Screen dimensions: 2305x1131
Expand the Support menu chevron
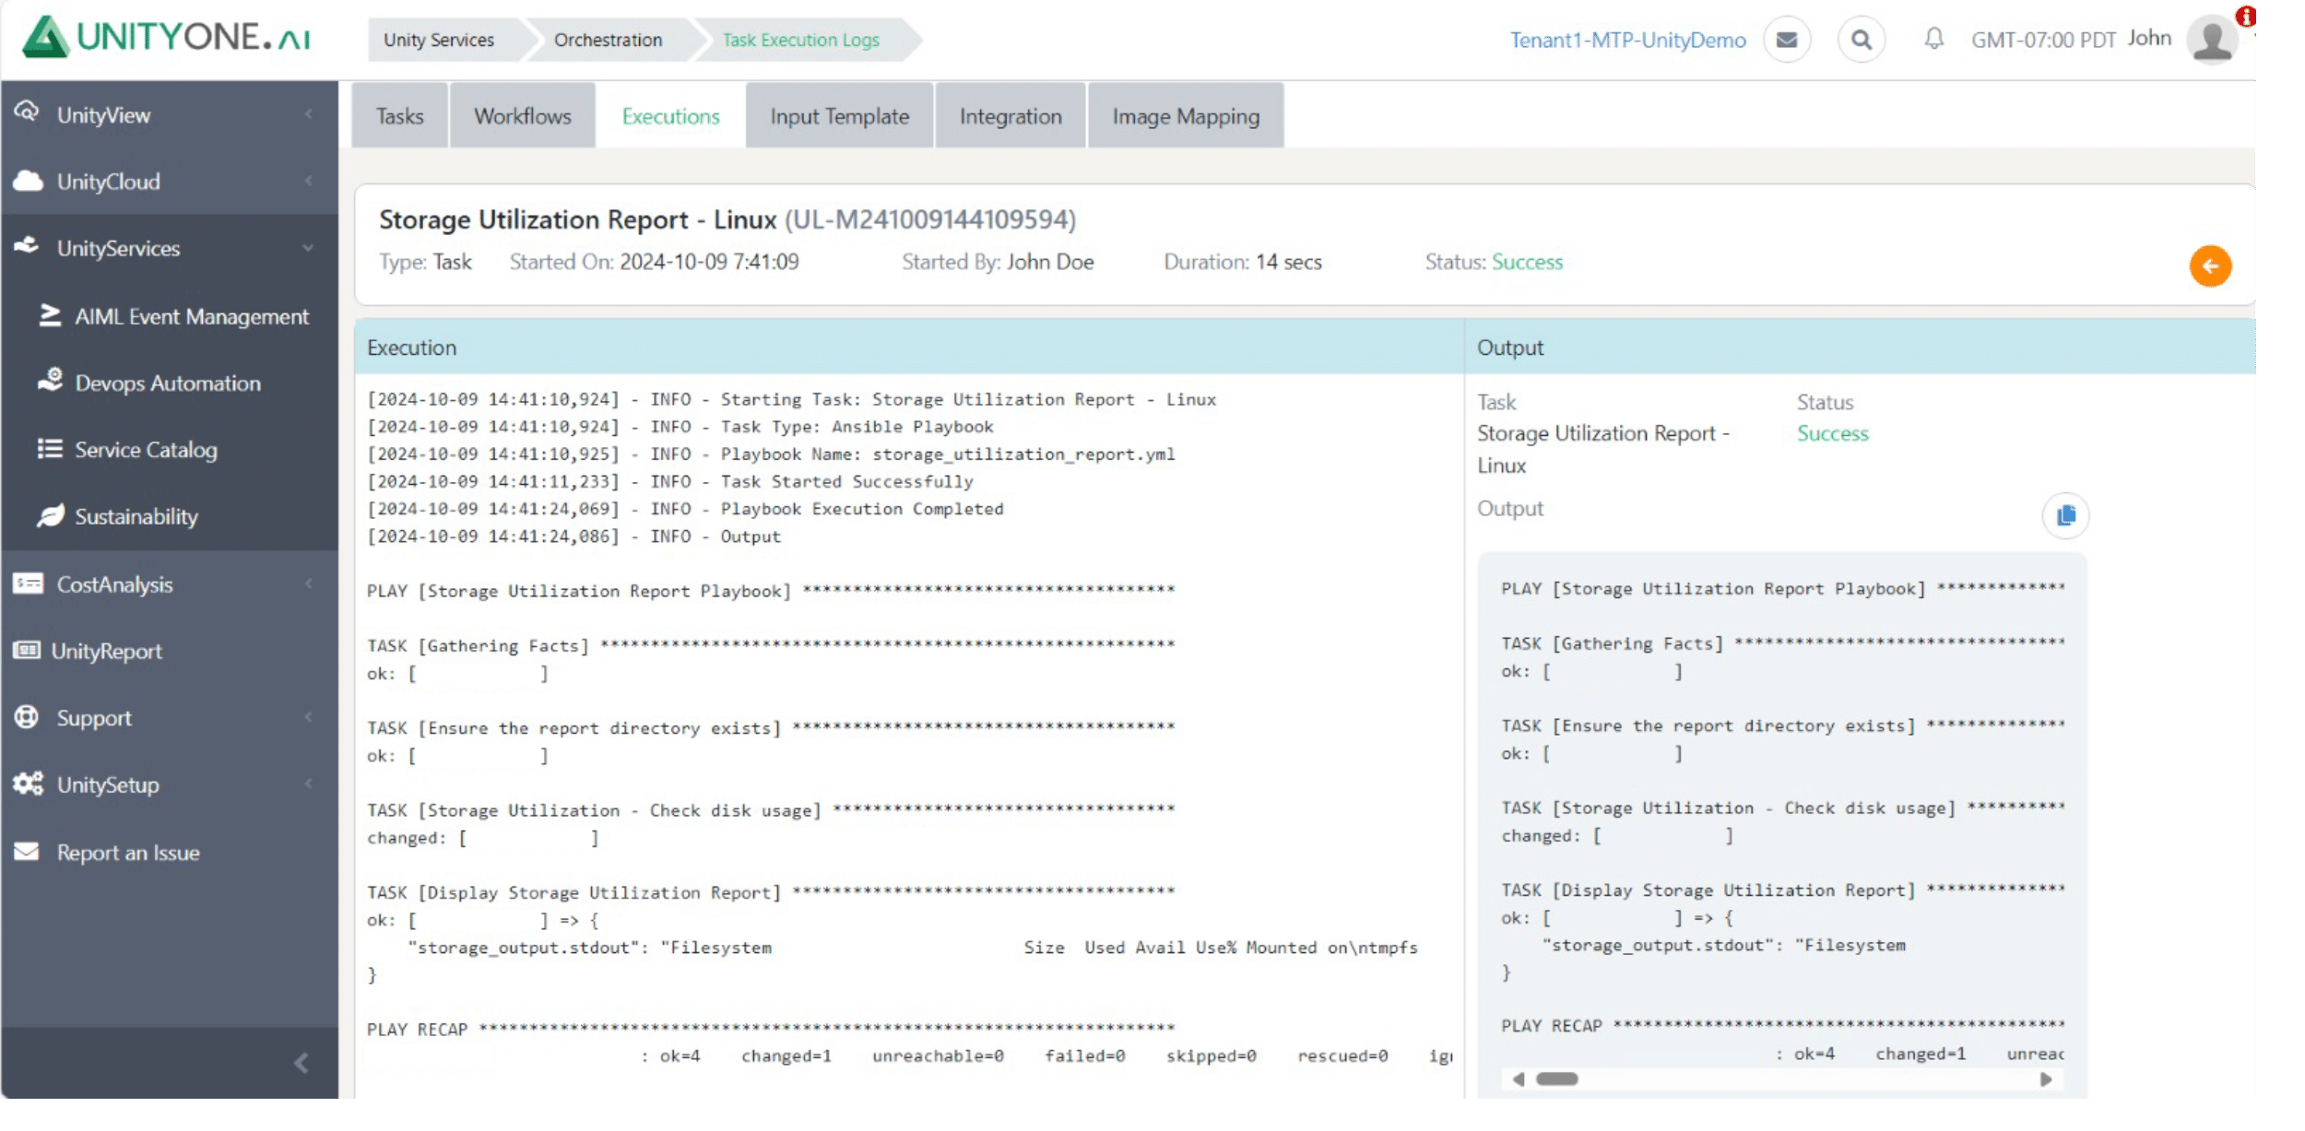coord(308,717)
